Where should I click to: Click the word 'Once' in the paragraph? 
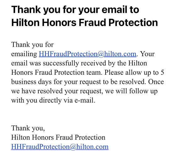pos(156,82)
